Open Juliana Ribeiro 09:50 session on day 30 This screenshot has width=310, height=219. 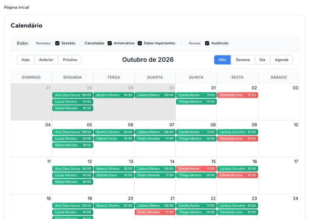click(155, 95)
